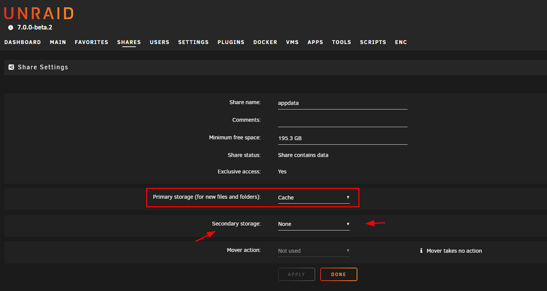Click the UNRAID logo
Image resolution: width=547 pixels, height=291 pixels.
click(x=39, y=13)
